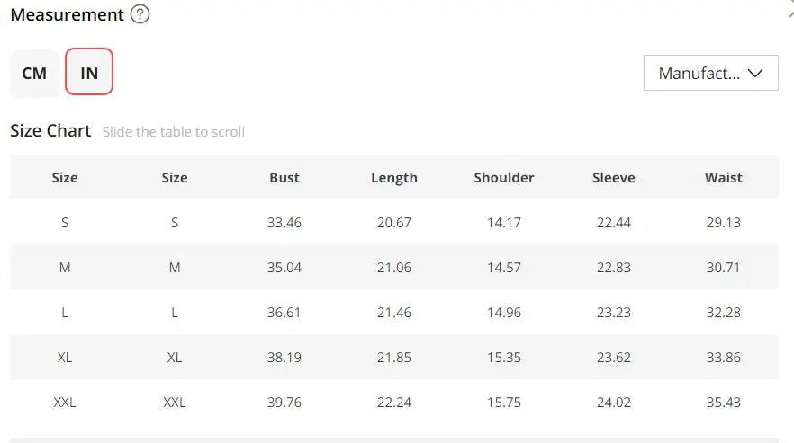Click the Waist column header
Viewport: 794px width, 443px height.
[724, 178]
